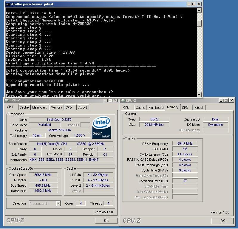238x229 pixels.
Task: Click the CPU-Z icon in the left window title bar
Action: pyautogui.click(x=7, y=100)
